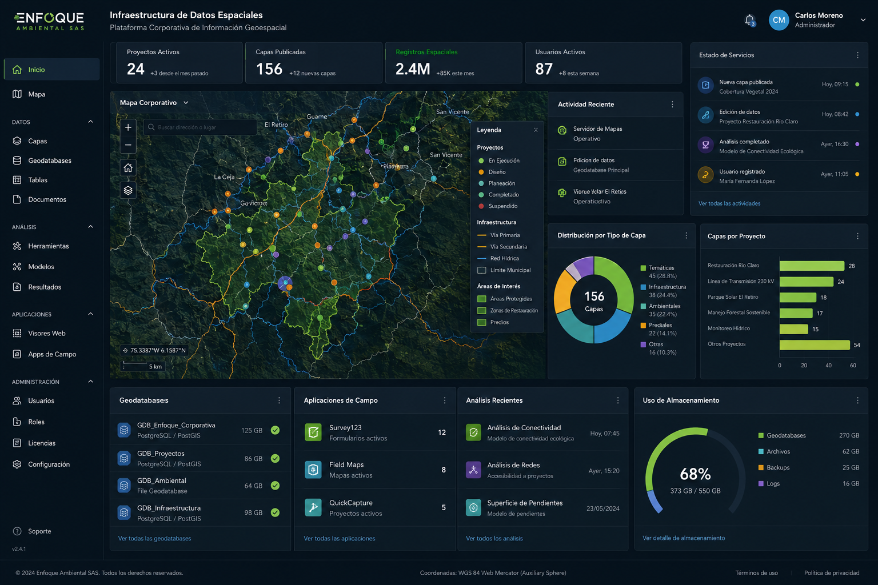This screenshot has width=878, height=585.
Task: Open the Mapa Corporativo dropdown
Action: 186,103
